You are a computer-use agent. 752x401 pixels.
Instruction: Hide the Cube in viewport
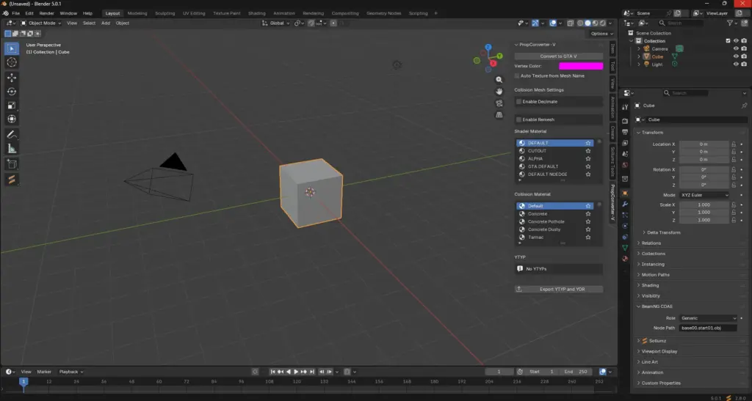[x=736, y=56]
